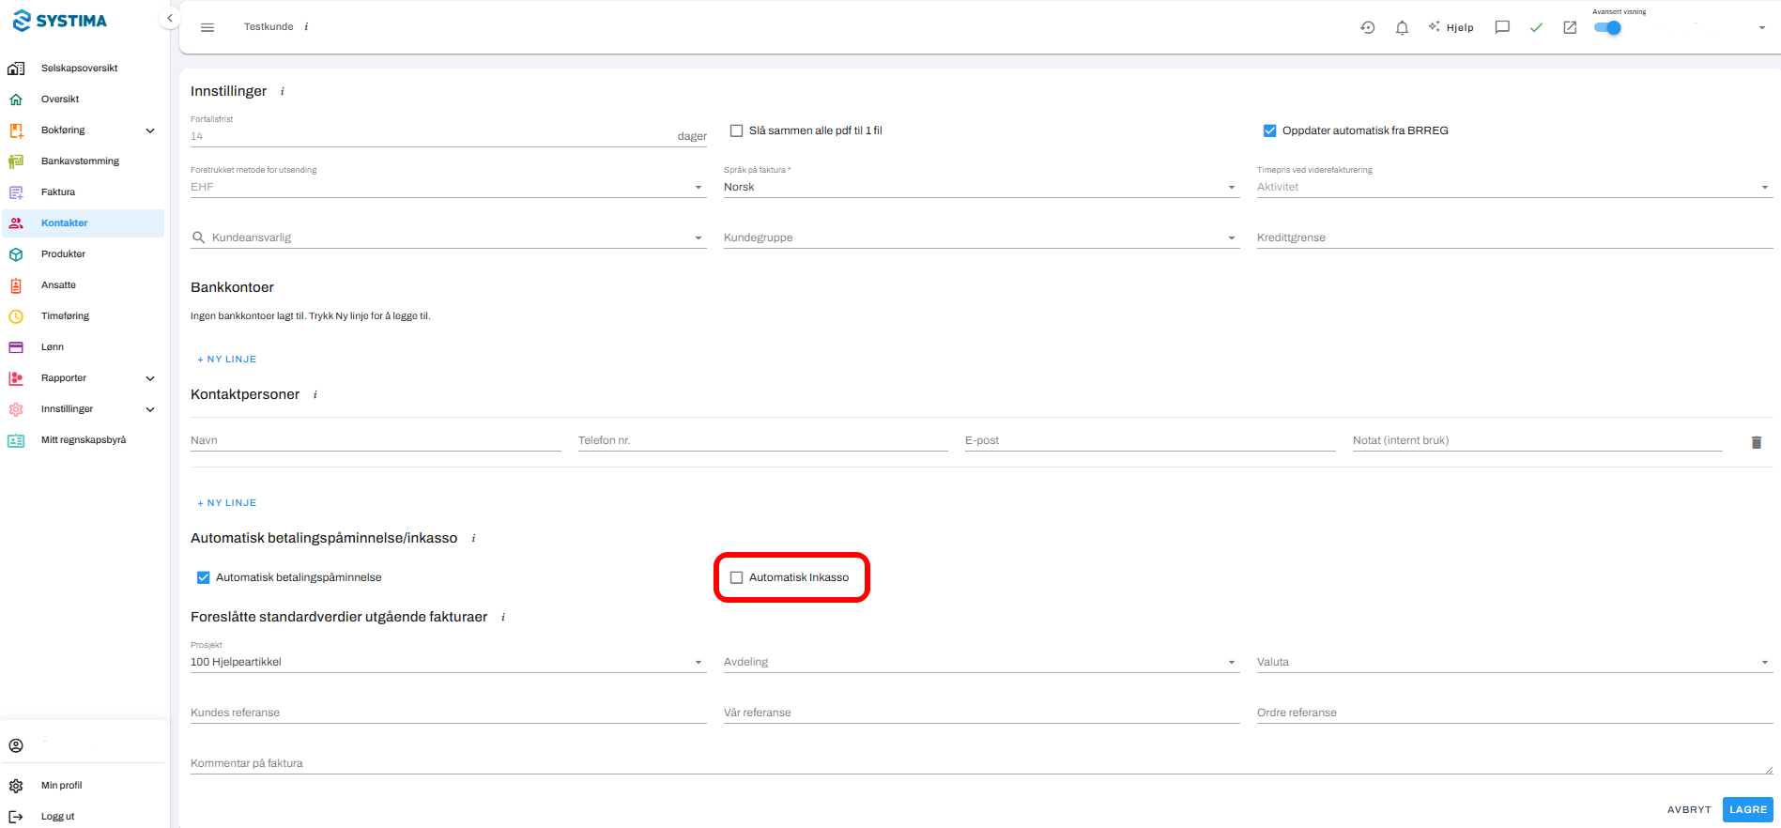Click the info icon next to Kontaktpersoner

point(315,395)
